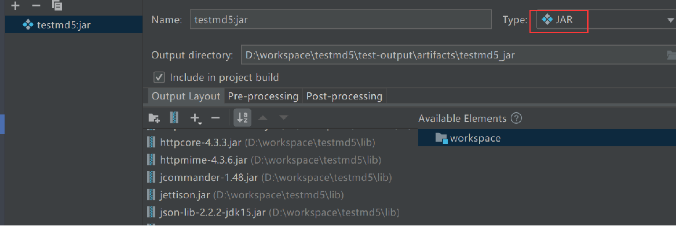
Task: Open Available Elements help icon
Action: (516, 118)
